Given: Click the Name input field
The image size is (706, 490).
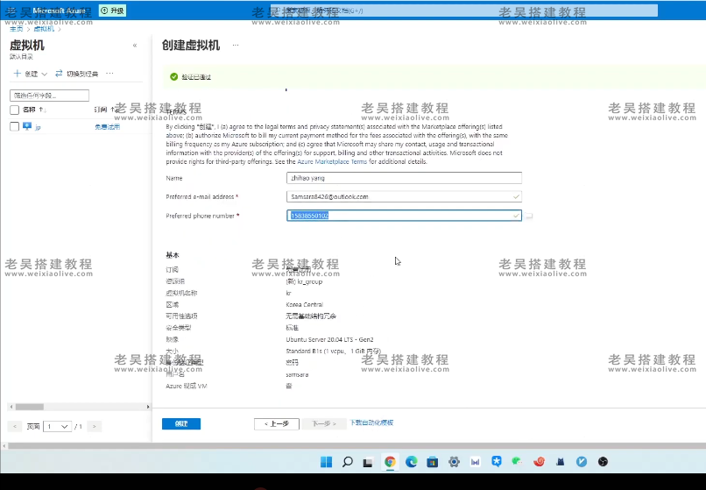Looking at the screenshot, I should [404, 178].
